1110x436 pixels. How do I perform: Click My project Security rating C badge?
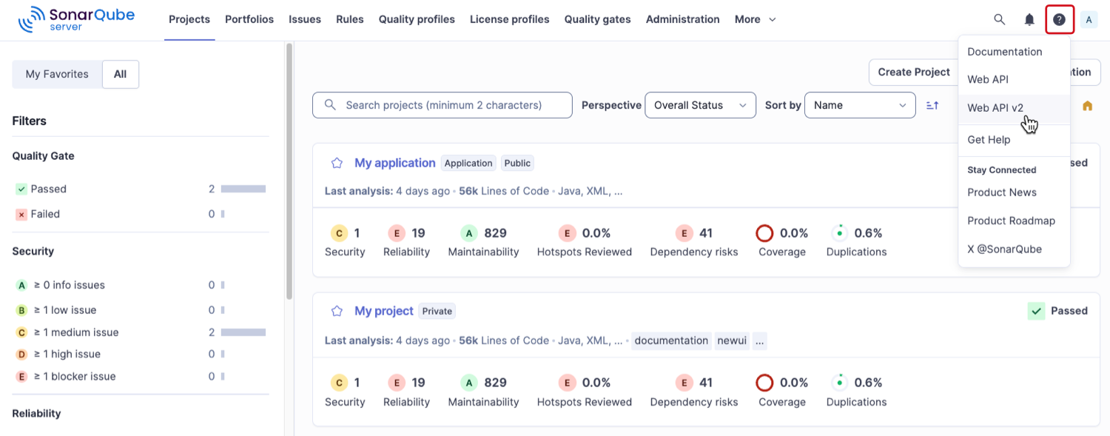(x=339, y=383)
